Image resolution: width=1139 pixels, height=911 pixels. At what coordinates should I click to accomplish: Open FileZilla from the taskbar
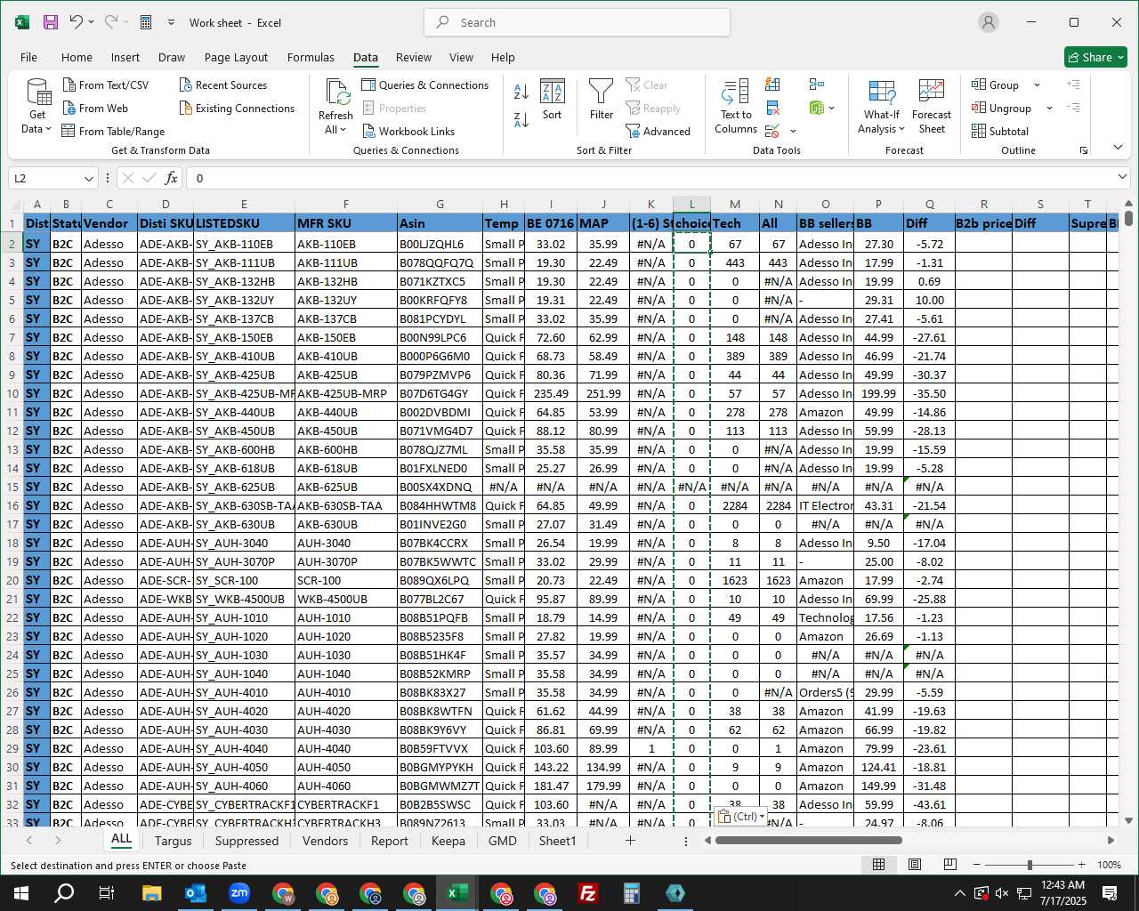click(x=588, y=893)
